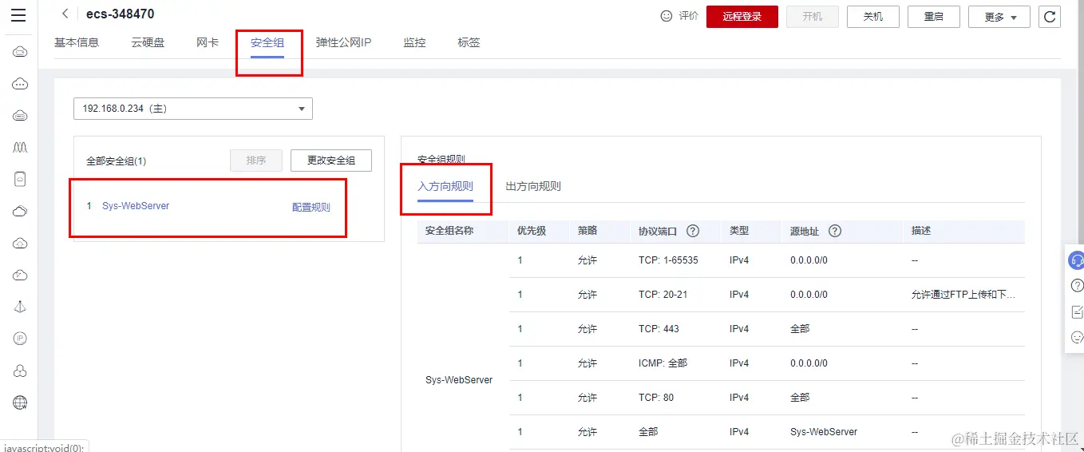Click the globe sidebar icon
Viewport: 1084px width, 452px height.
point(21,402)
